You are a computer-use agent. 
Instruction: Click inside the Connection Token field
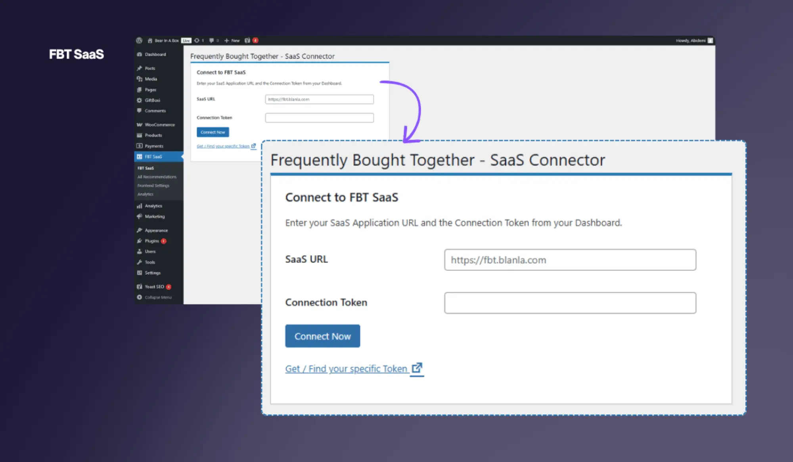(x=570, y=302)
